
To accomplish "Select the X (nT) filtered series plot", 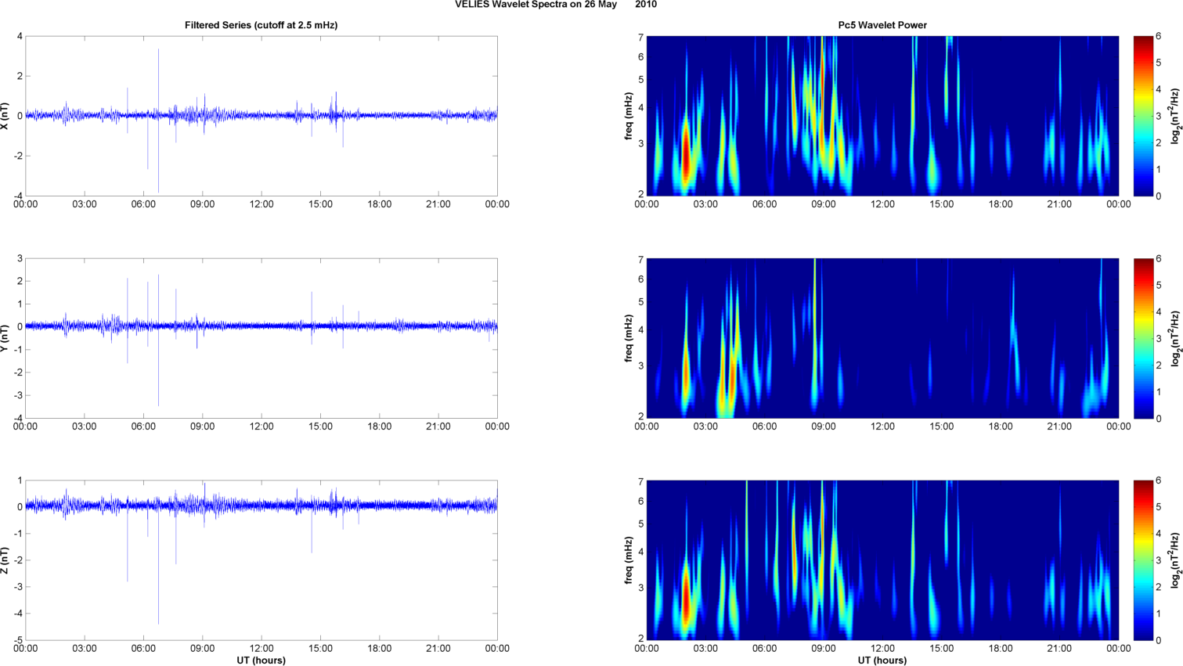I will [261, 116].
